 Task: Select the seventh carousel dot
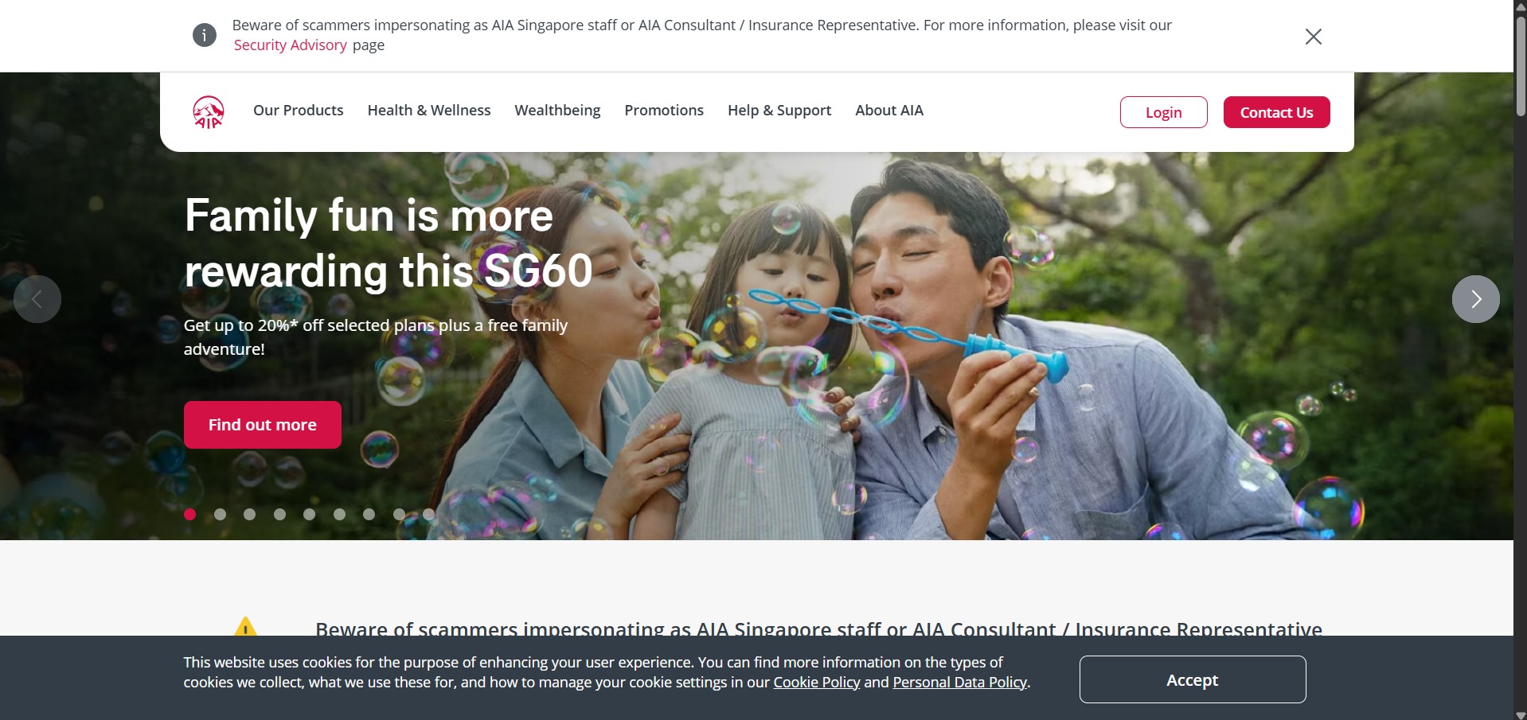[x=369, y=514]
